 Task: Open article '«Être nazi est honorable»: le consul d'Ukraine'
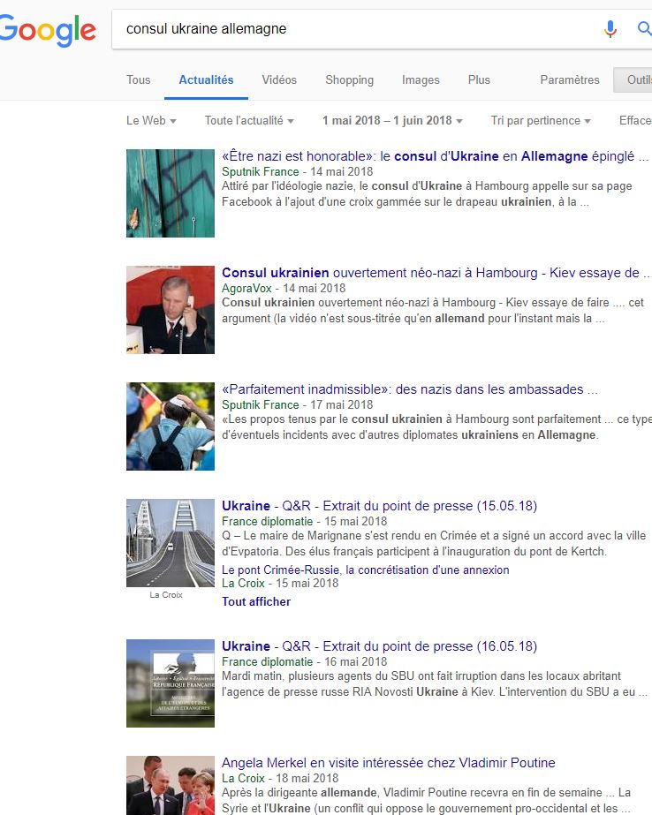(435, 156)
